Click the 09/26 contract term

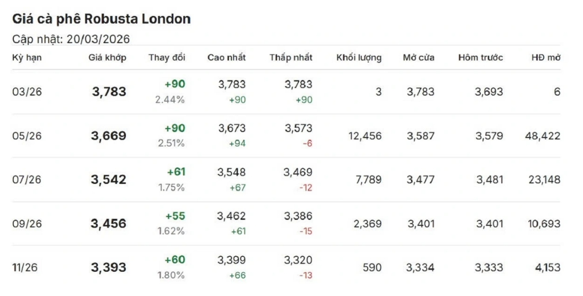27,224
